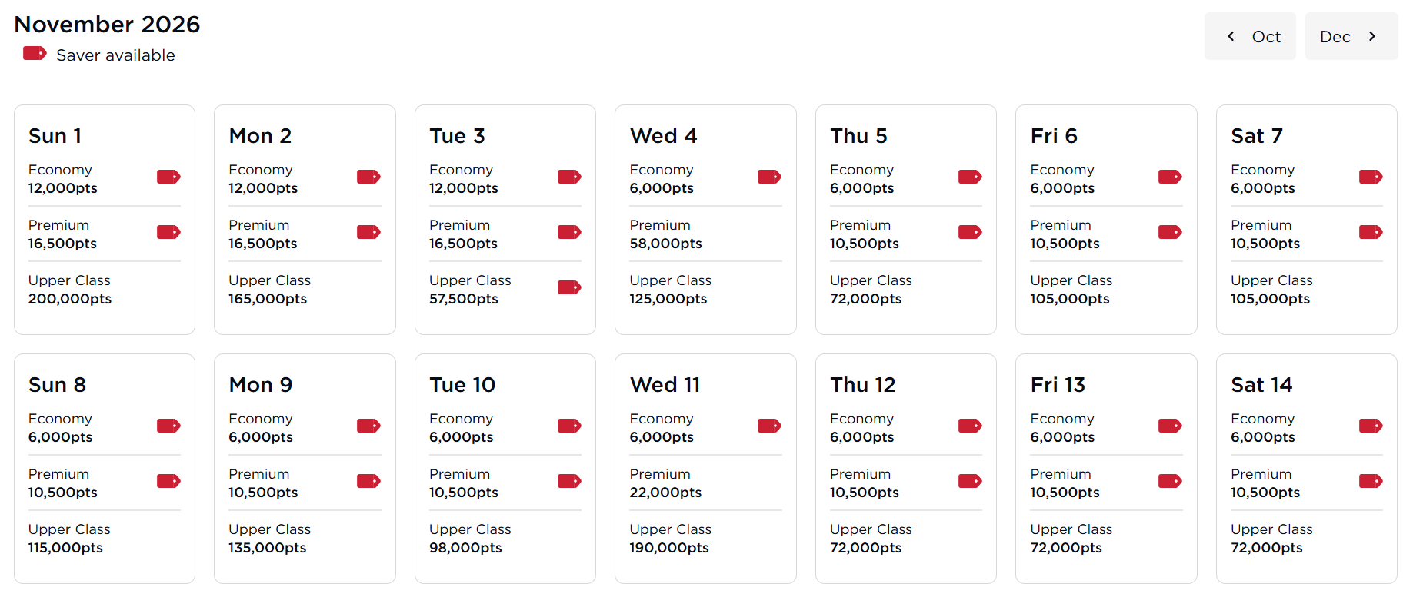Click the red Saver tag on Fri 13 Economy

1170,426
